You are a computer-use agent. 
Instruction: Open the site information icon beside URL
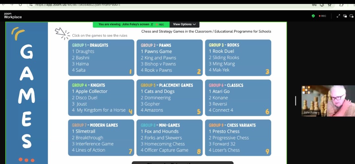(x=31, y=5)
